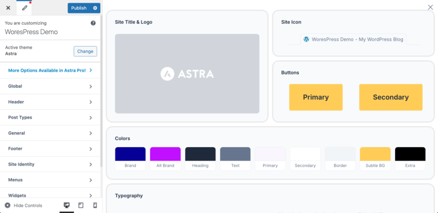Click the Site Icon heading
Screen dimensions: 438x213
click(291, 22)
